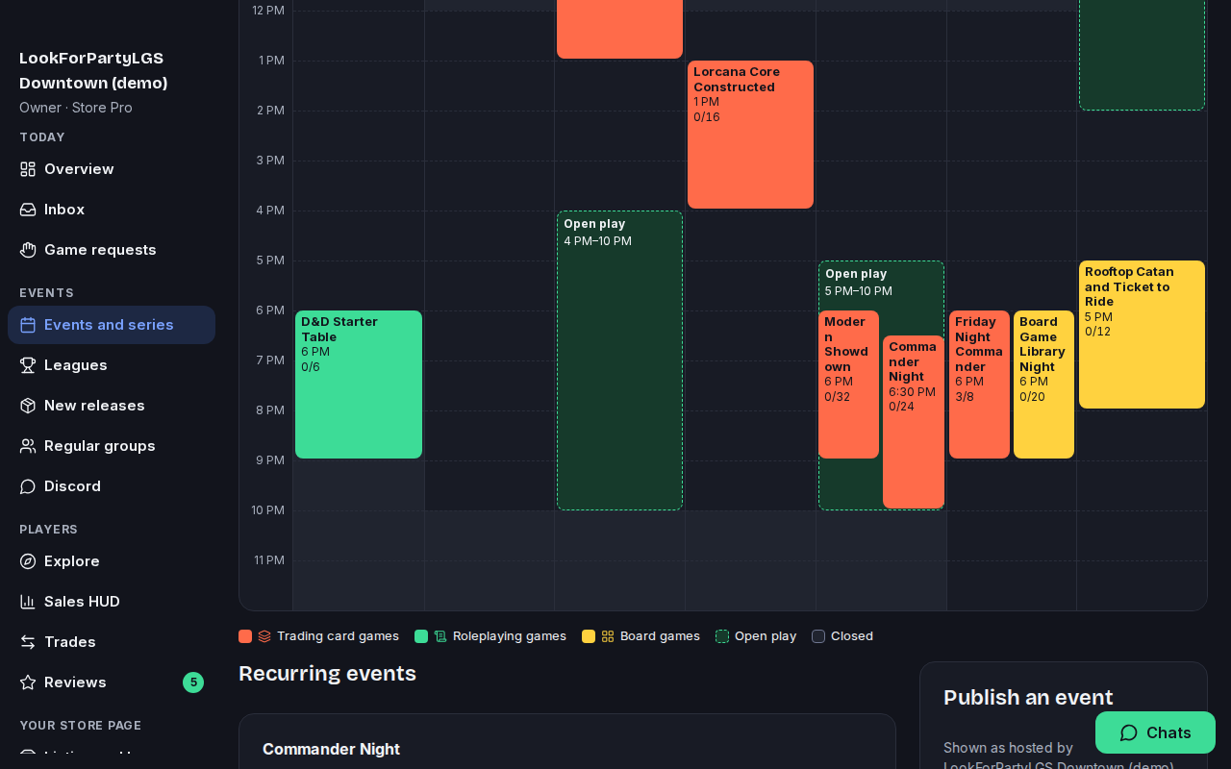Screen dimensions: 1231x769
Task: Click the Chats bubble icon
Action: pyautogui.click(x=1129, y=732)
